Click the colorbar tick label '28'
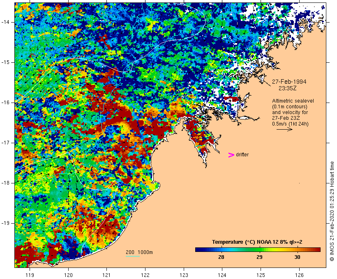This screenshot has width=337, height=279. tap(221, 257)
